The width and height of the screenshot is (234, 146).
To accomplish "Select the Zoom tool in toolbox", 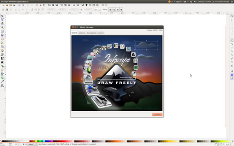I will click(x=2, y=27).
